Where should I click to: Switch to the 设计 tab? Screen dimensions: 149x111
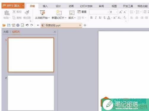coord(58,6)
